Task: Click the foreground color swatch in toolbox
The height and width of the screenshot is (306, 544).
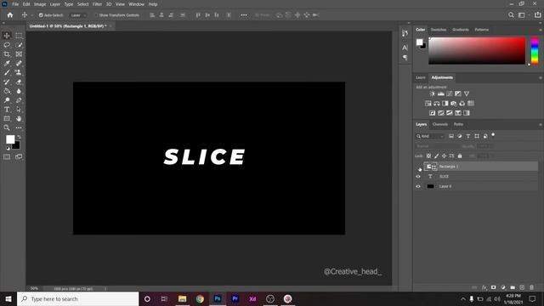Action: coord(10,139)
